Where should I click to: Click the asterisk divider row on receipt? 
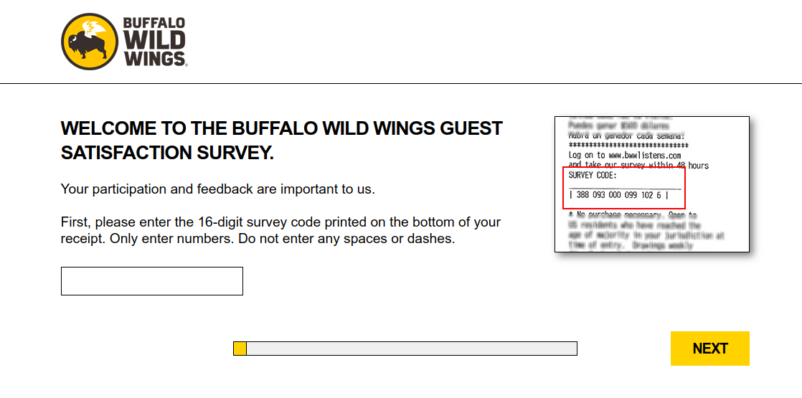(x=623, y=145)
